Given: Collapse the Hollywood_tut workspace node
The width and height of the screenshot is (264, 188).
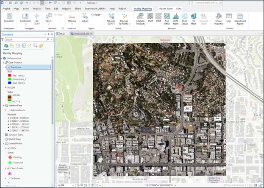Looking at the screenshot, I should 2,58.
